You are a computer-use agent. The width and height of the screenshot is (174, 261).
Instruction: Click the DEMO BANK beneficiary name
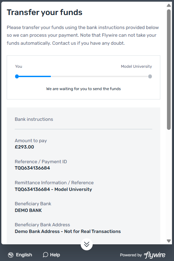(x=28, y=210)
